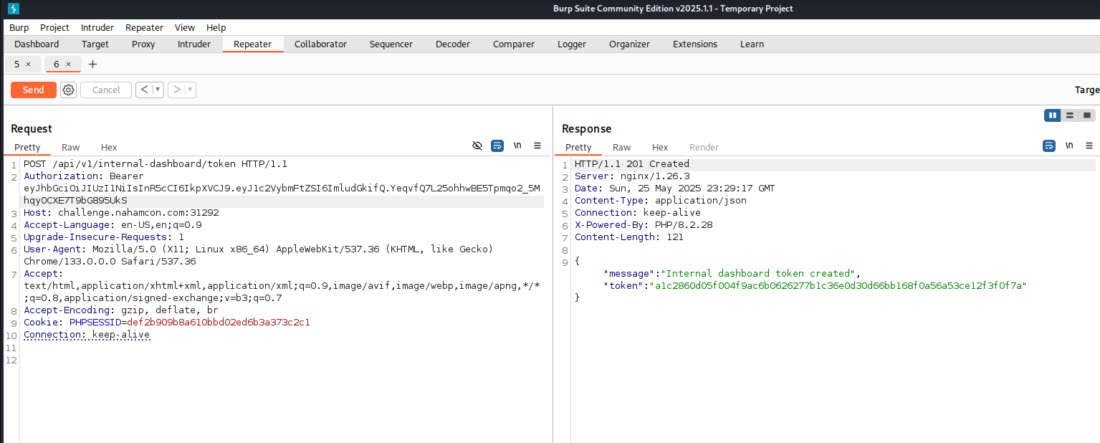The image size is (1100, 443).
Task: Click the Server: nginx/1.26.3 response header
Action: tap(632, 176)
